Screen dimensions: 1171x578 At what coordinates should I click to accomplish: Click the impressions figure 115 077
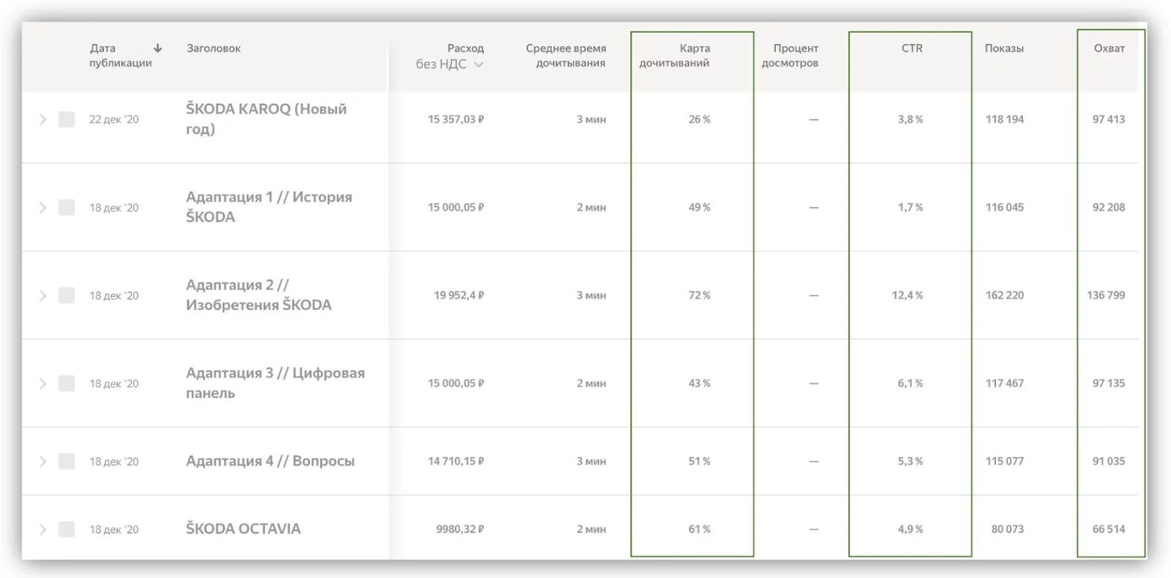(x=1005, y=462)
